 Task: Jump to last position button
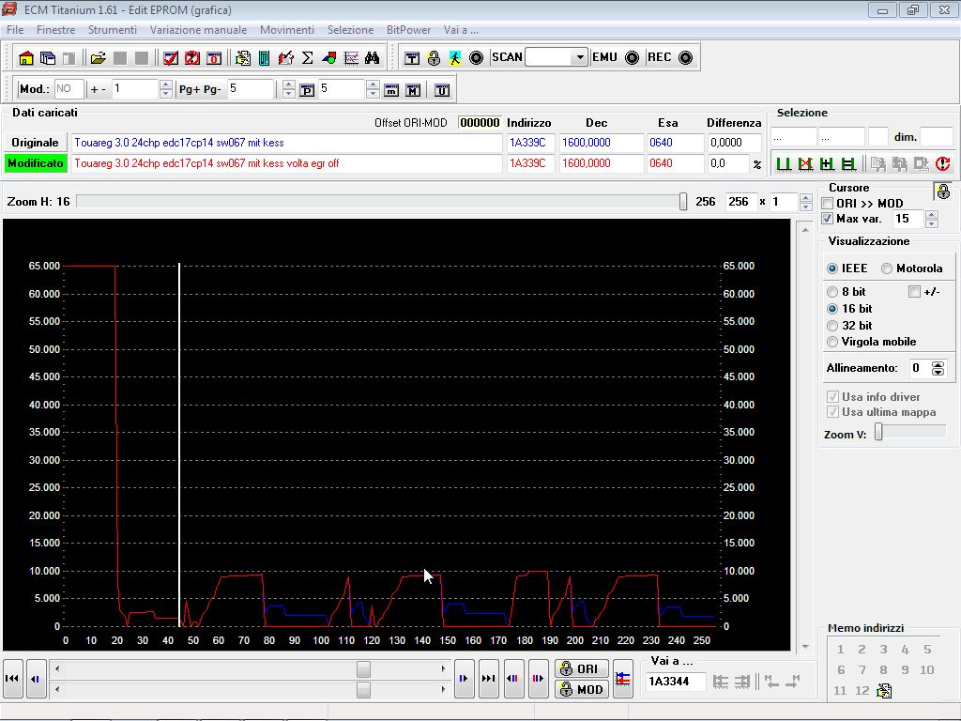point(488,679)
